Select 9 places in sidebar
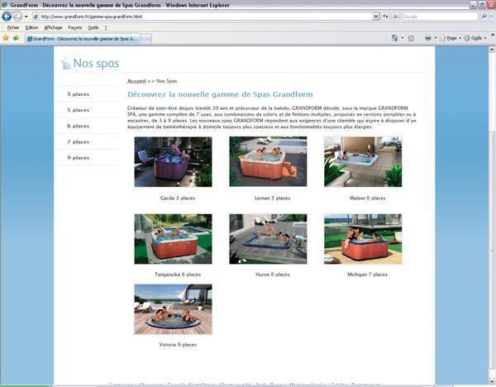This screenshot has height=387, width=496. tap(79, 158)
